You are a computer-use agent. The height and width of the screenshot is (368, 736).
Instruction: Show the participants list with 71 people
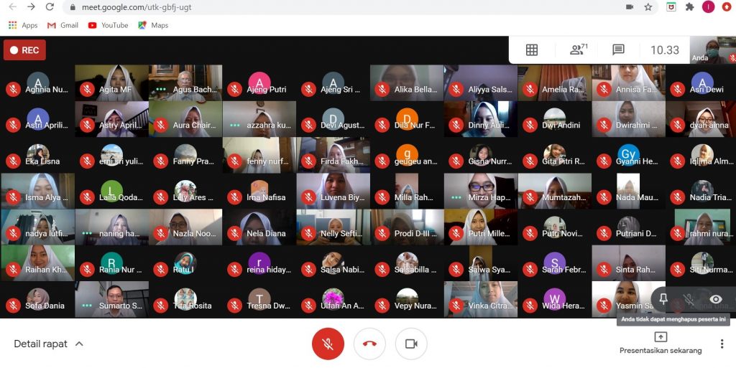578,50
